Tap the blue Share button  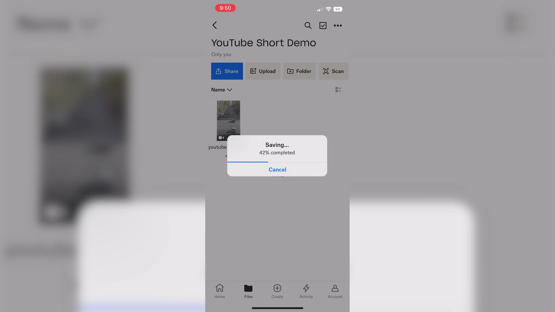coord(227,71)
